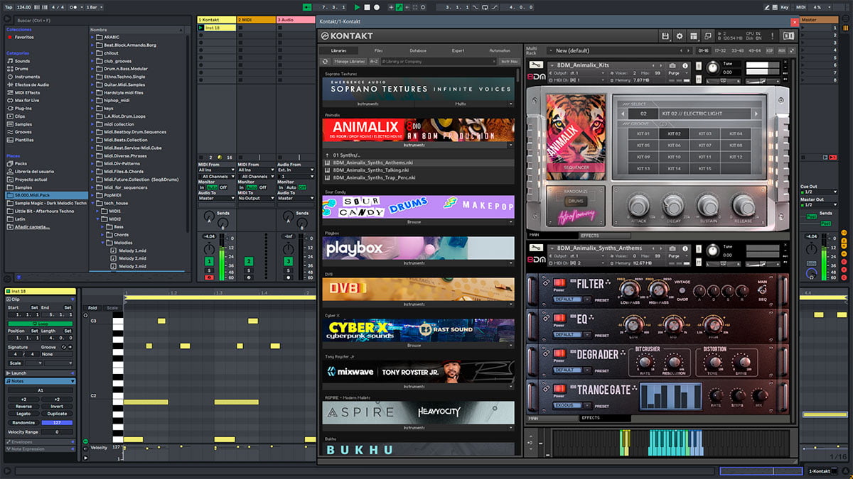
Task: Click the Fold button in piano roll
Action: 92,308
